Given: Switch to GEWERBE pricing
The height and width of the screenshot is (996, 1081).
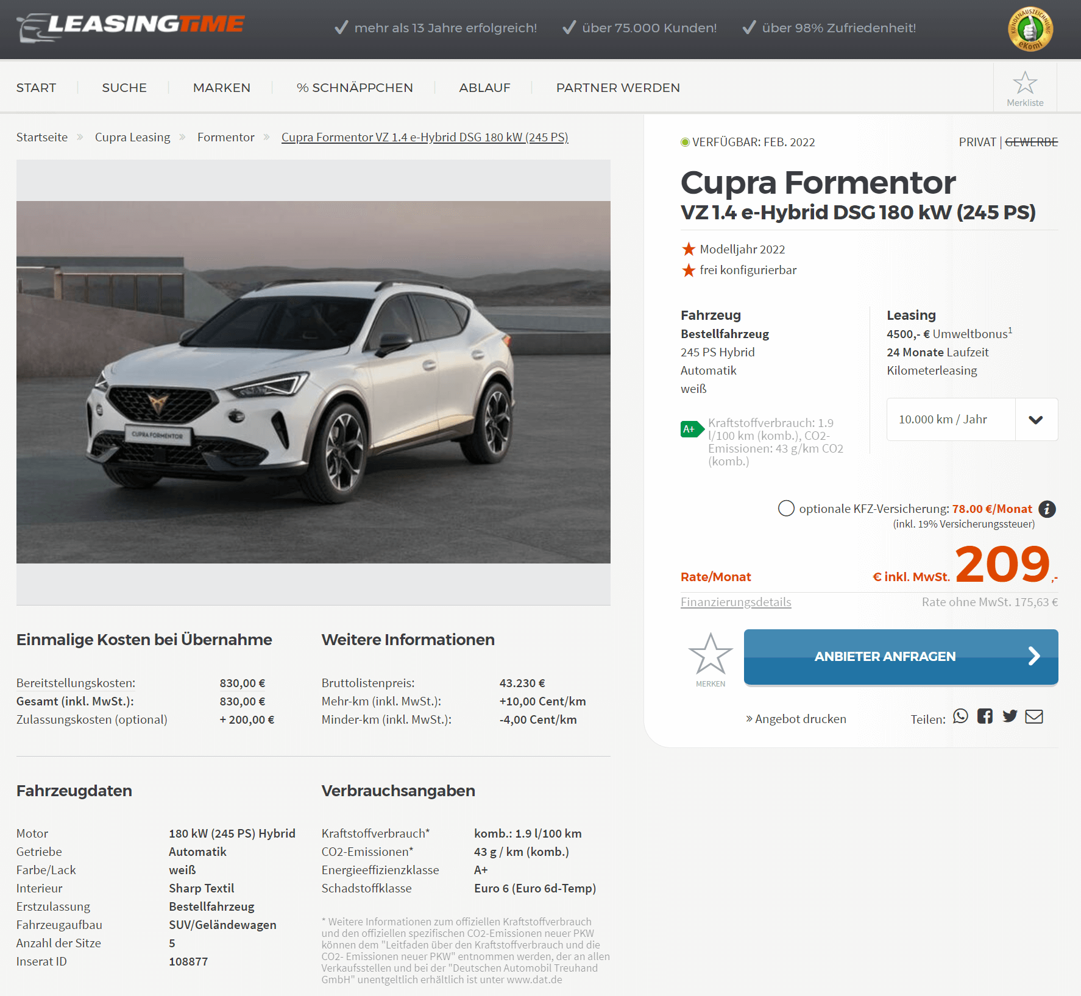Looking at the screenshot, I should (1031, 142).
